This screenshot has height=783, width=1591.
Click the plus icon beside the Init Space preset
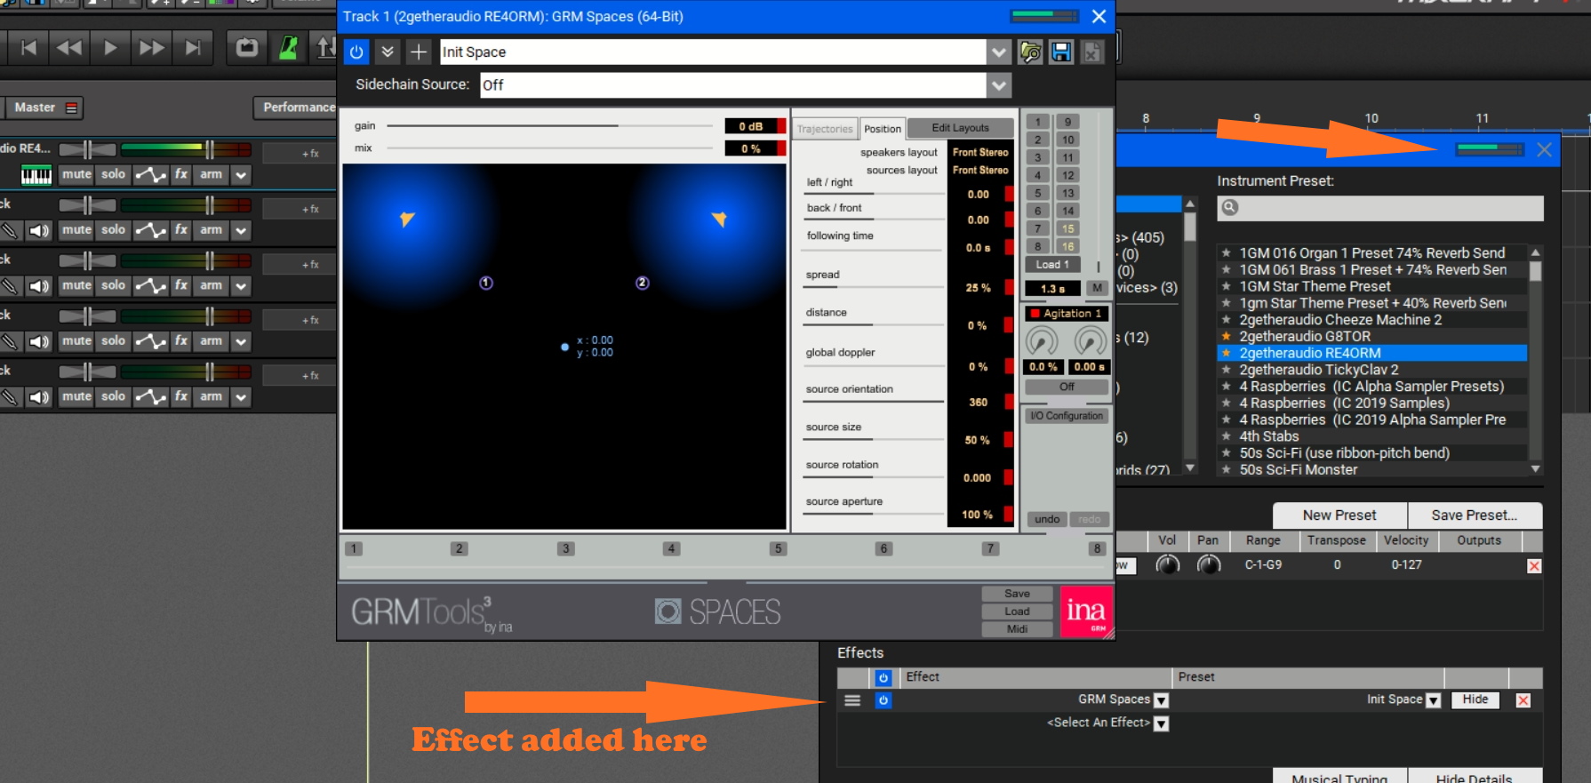point(418,52)
